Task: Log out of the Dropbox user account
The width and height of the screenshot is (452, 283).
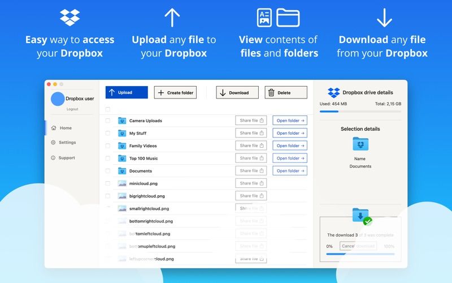Action: 72,109
